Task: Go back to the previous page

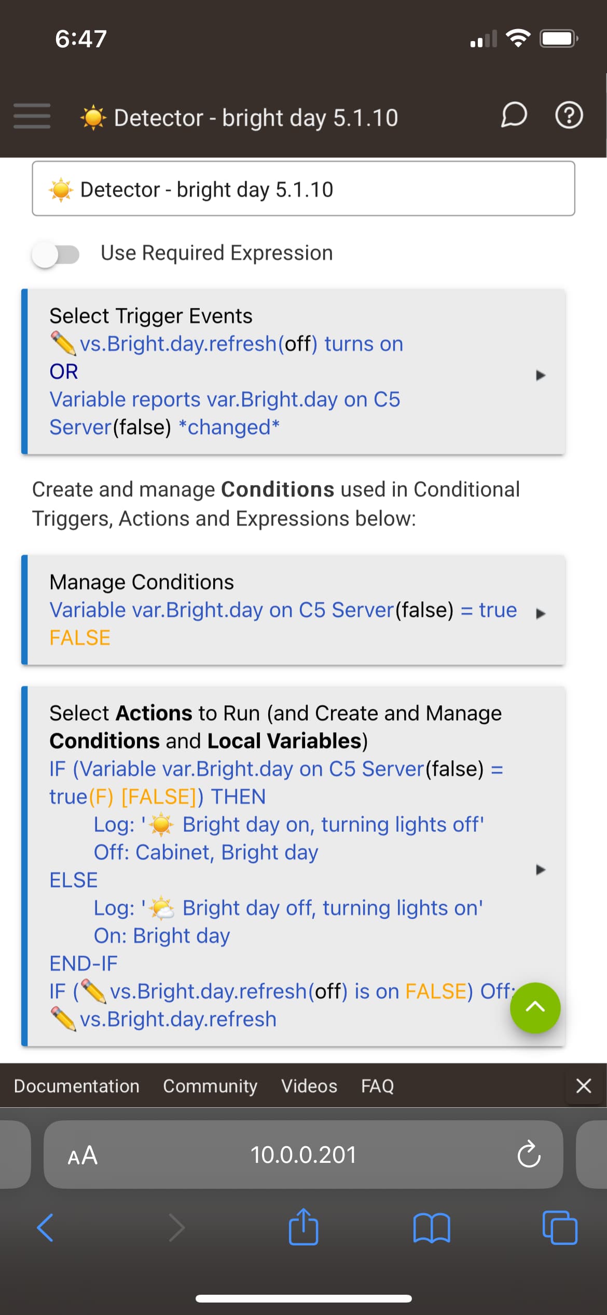Action: (45, 1228)
